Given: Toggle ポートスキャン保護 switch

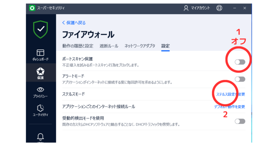Looking at the screenshot, I should (240, 62).
